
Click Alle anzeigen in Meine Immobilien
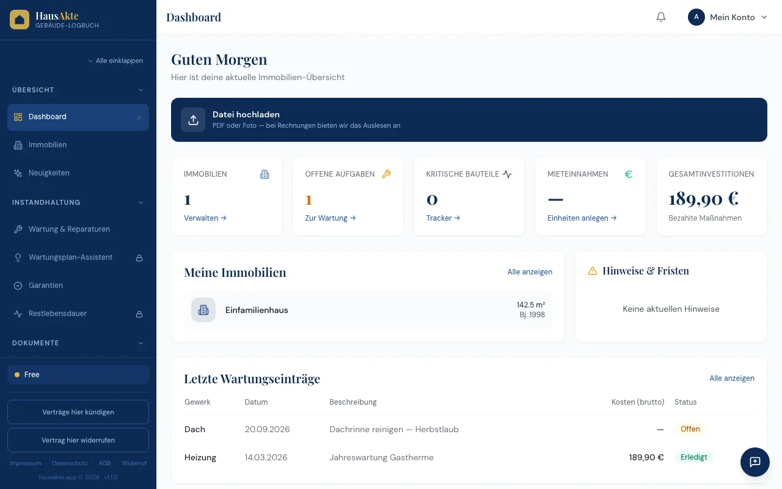(x=530, y=272)
